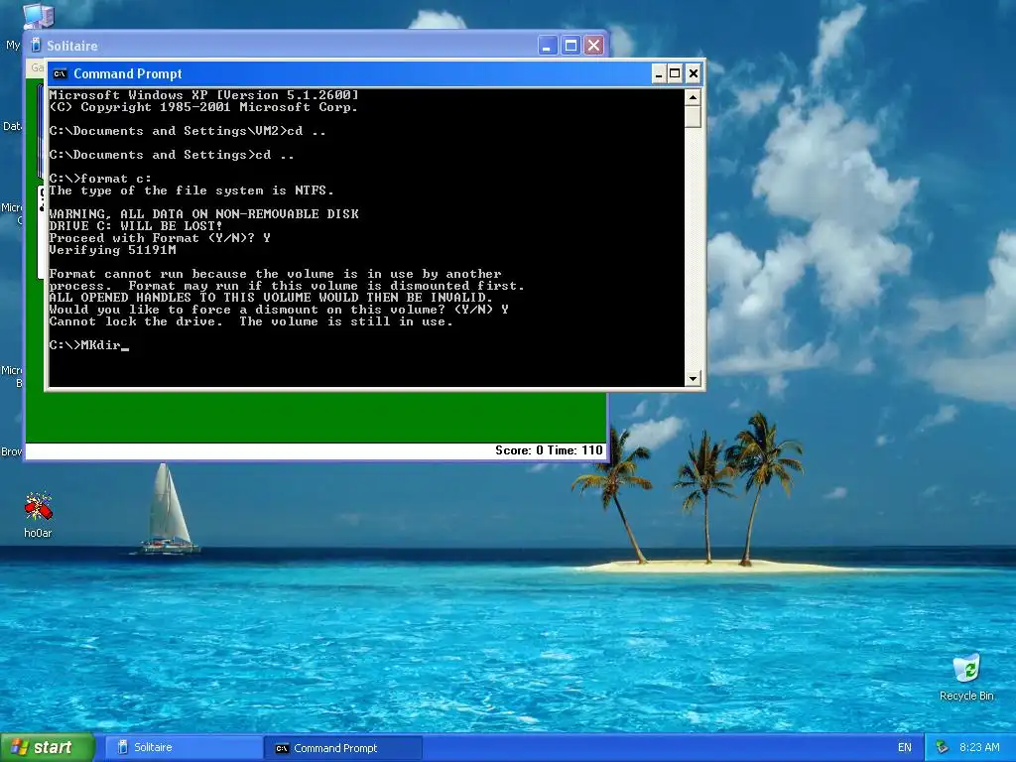Click 'Cannot lock the drive' message
Image resolution: width=1016 pixels, height=762 pixels.
click(x=251, y=321)
